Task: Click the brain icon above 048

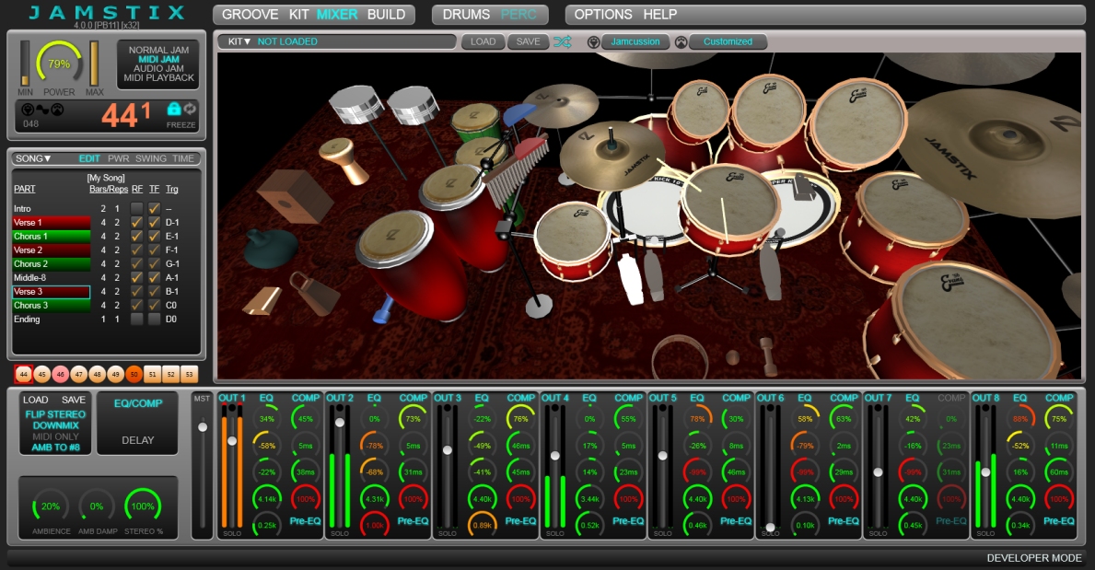Action: [x=28, y=110]
